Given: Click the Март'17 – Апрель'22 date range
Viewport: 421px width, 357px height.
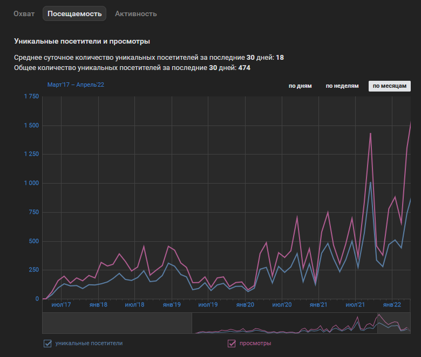Looking at the screenshot, I should [76, 85].
